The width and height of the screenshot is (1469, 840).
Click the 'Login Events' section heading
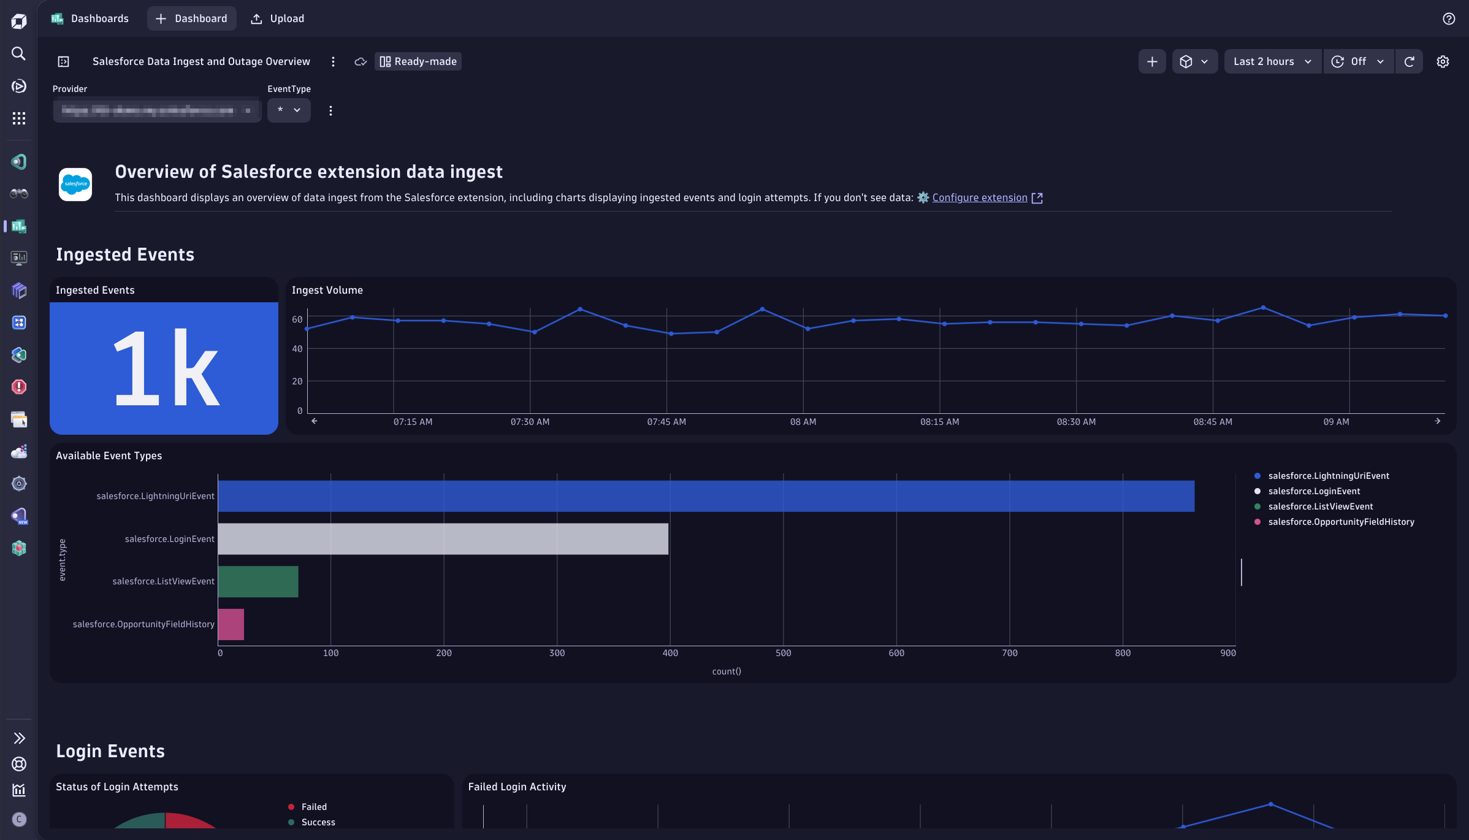(x=110, y=751)
